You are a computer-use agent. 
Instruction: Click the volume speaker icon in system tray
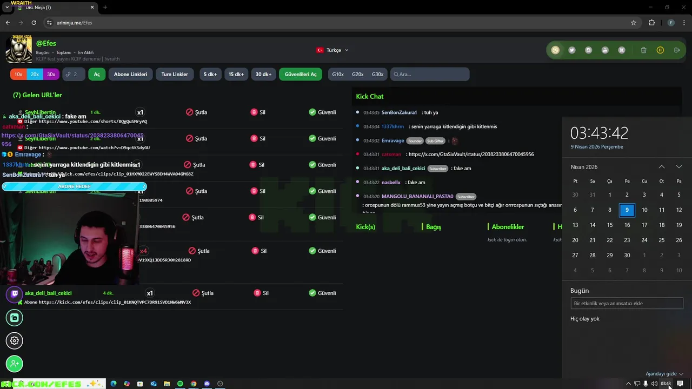(x=654, y=384)
